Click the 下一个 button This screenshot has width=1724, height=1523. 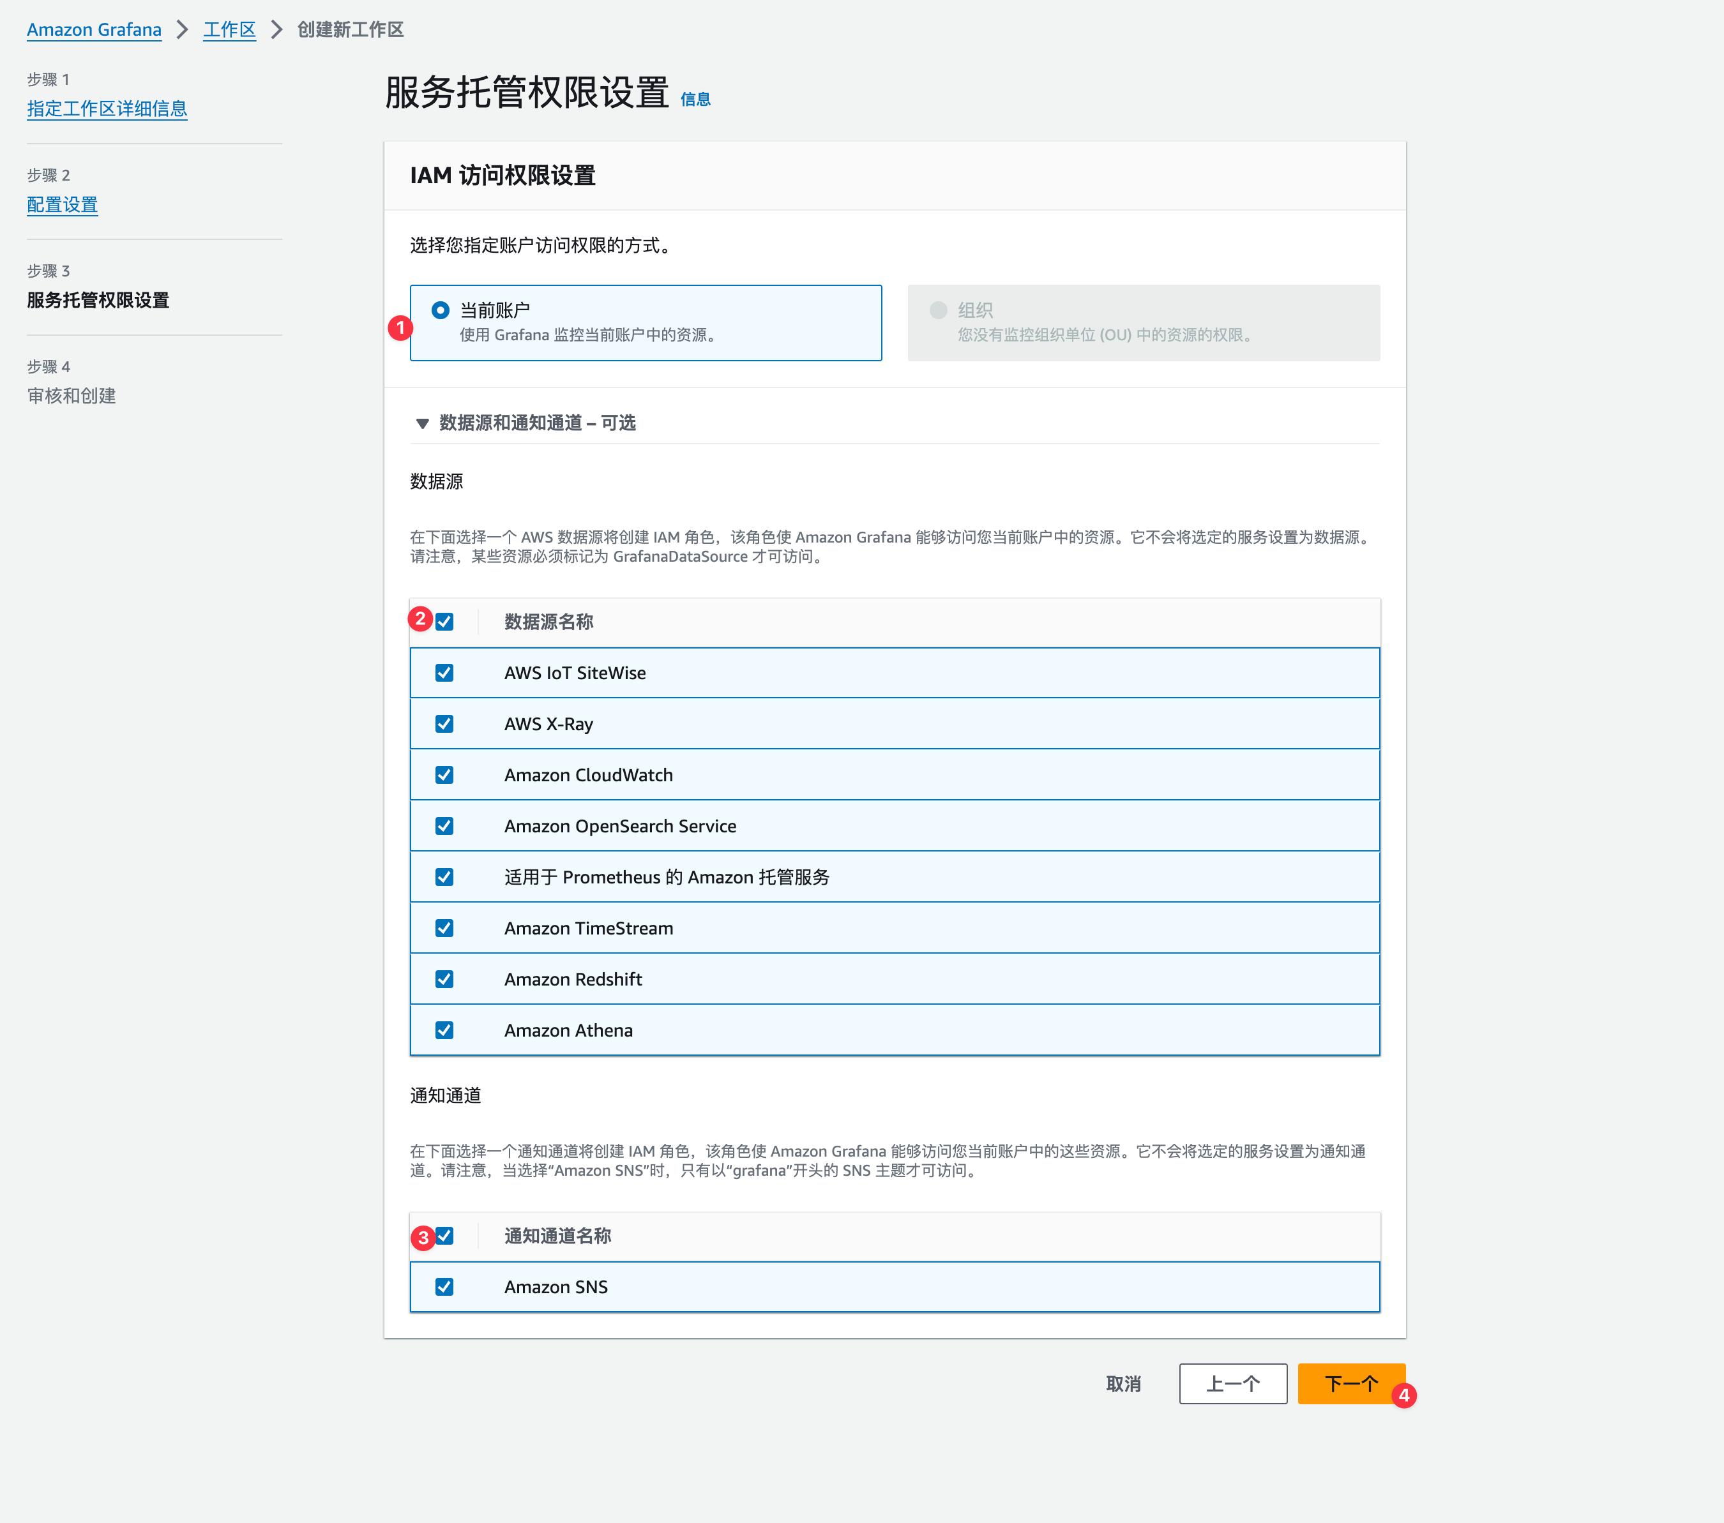[1351, 1384]
